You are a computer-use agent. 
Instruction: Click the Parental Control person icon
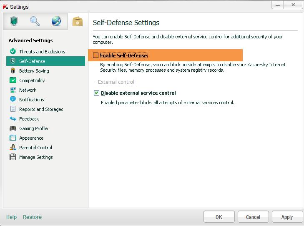click(x=13, y=147)
